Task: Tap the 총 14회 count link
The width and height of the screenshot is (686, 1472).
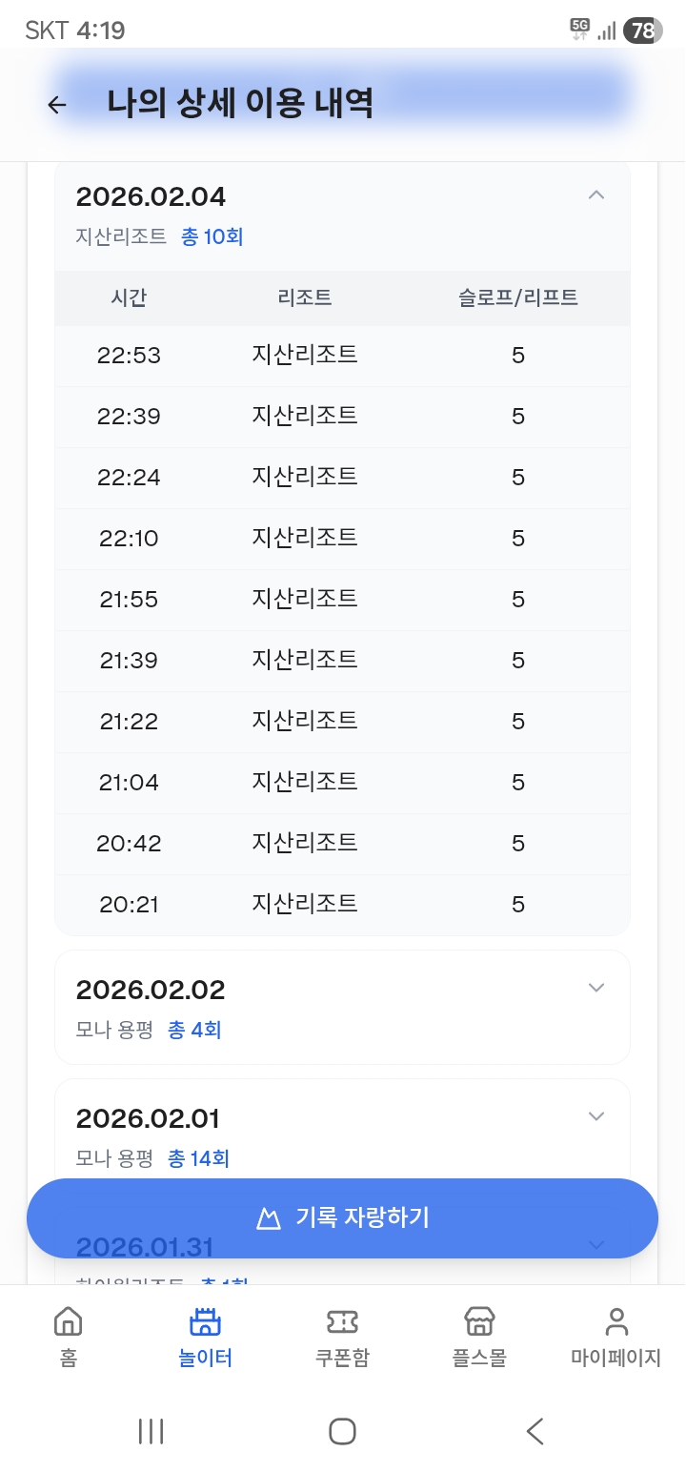Action: 198,1158
